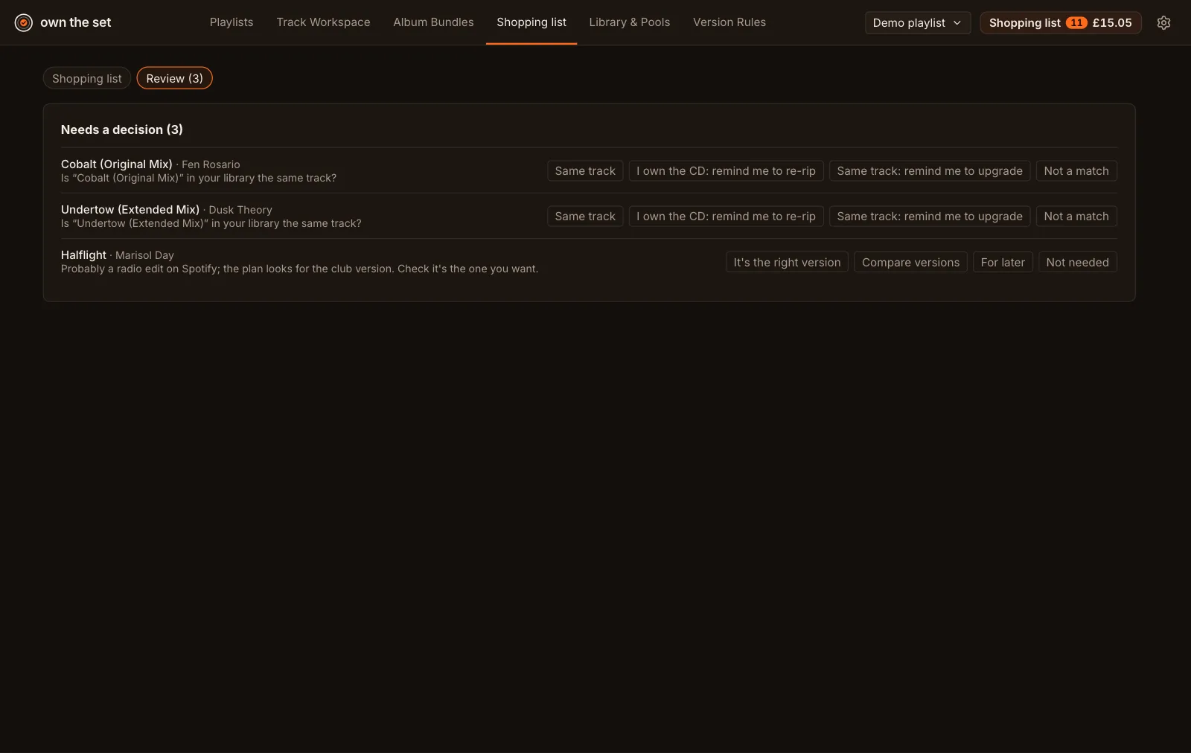Confirm It's the right version for Halflight
Viewport: 1191px width, 753px height.
(x=787, y=262)
